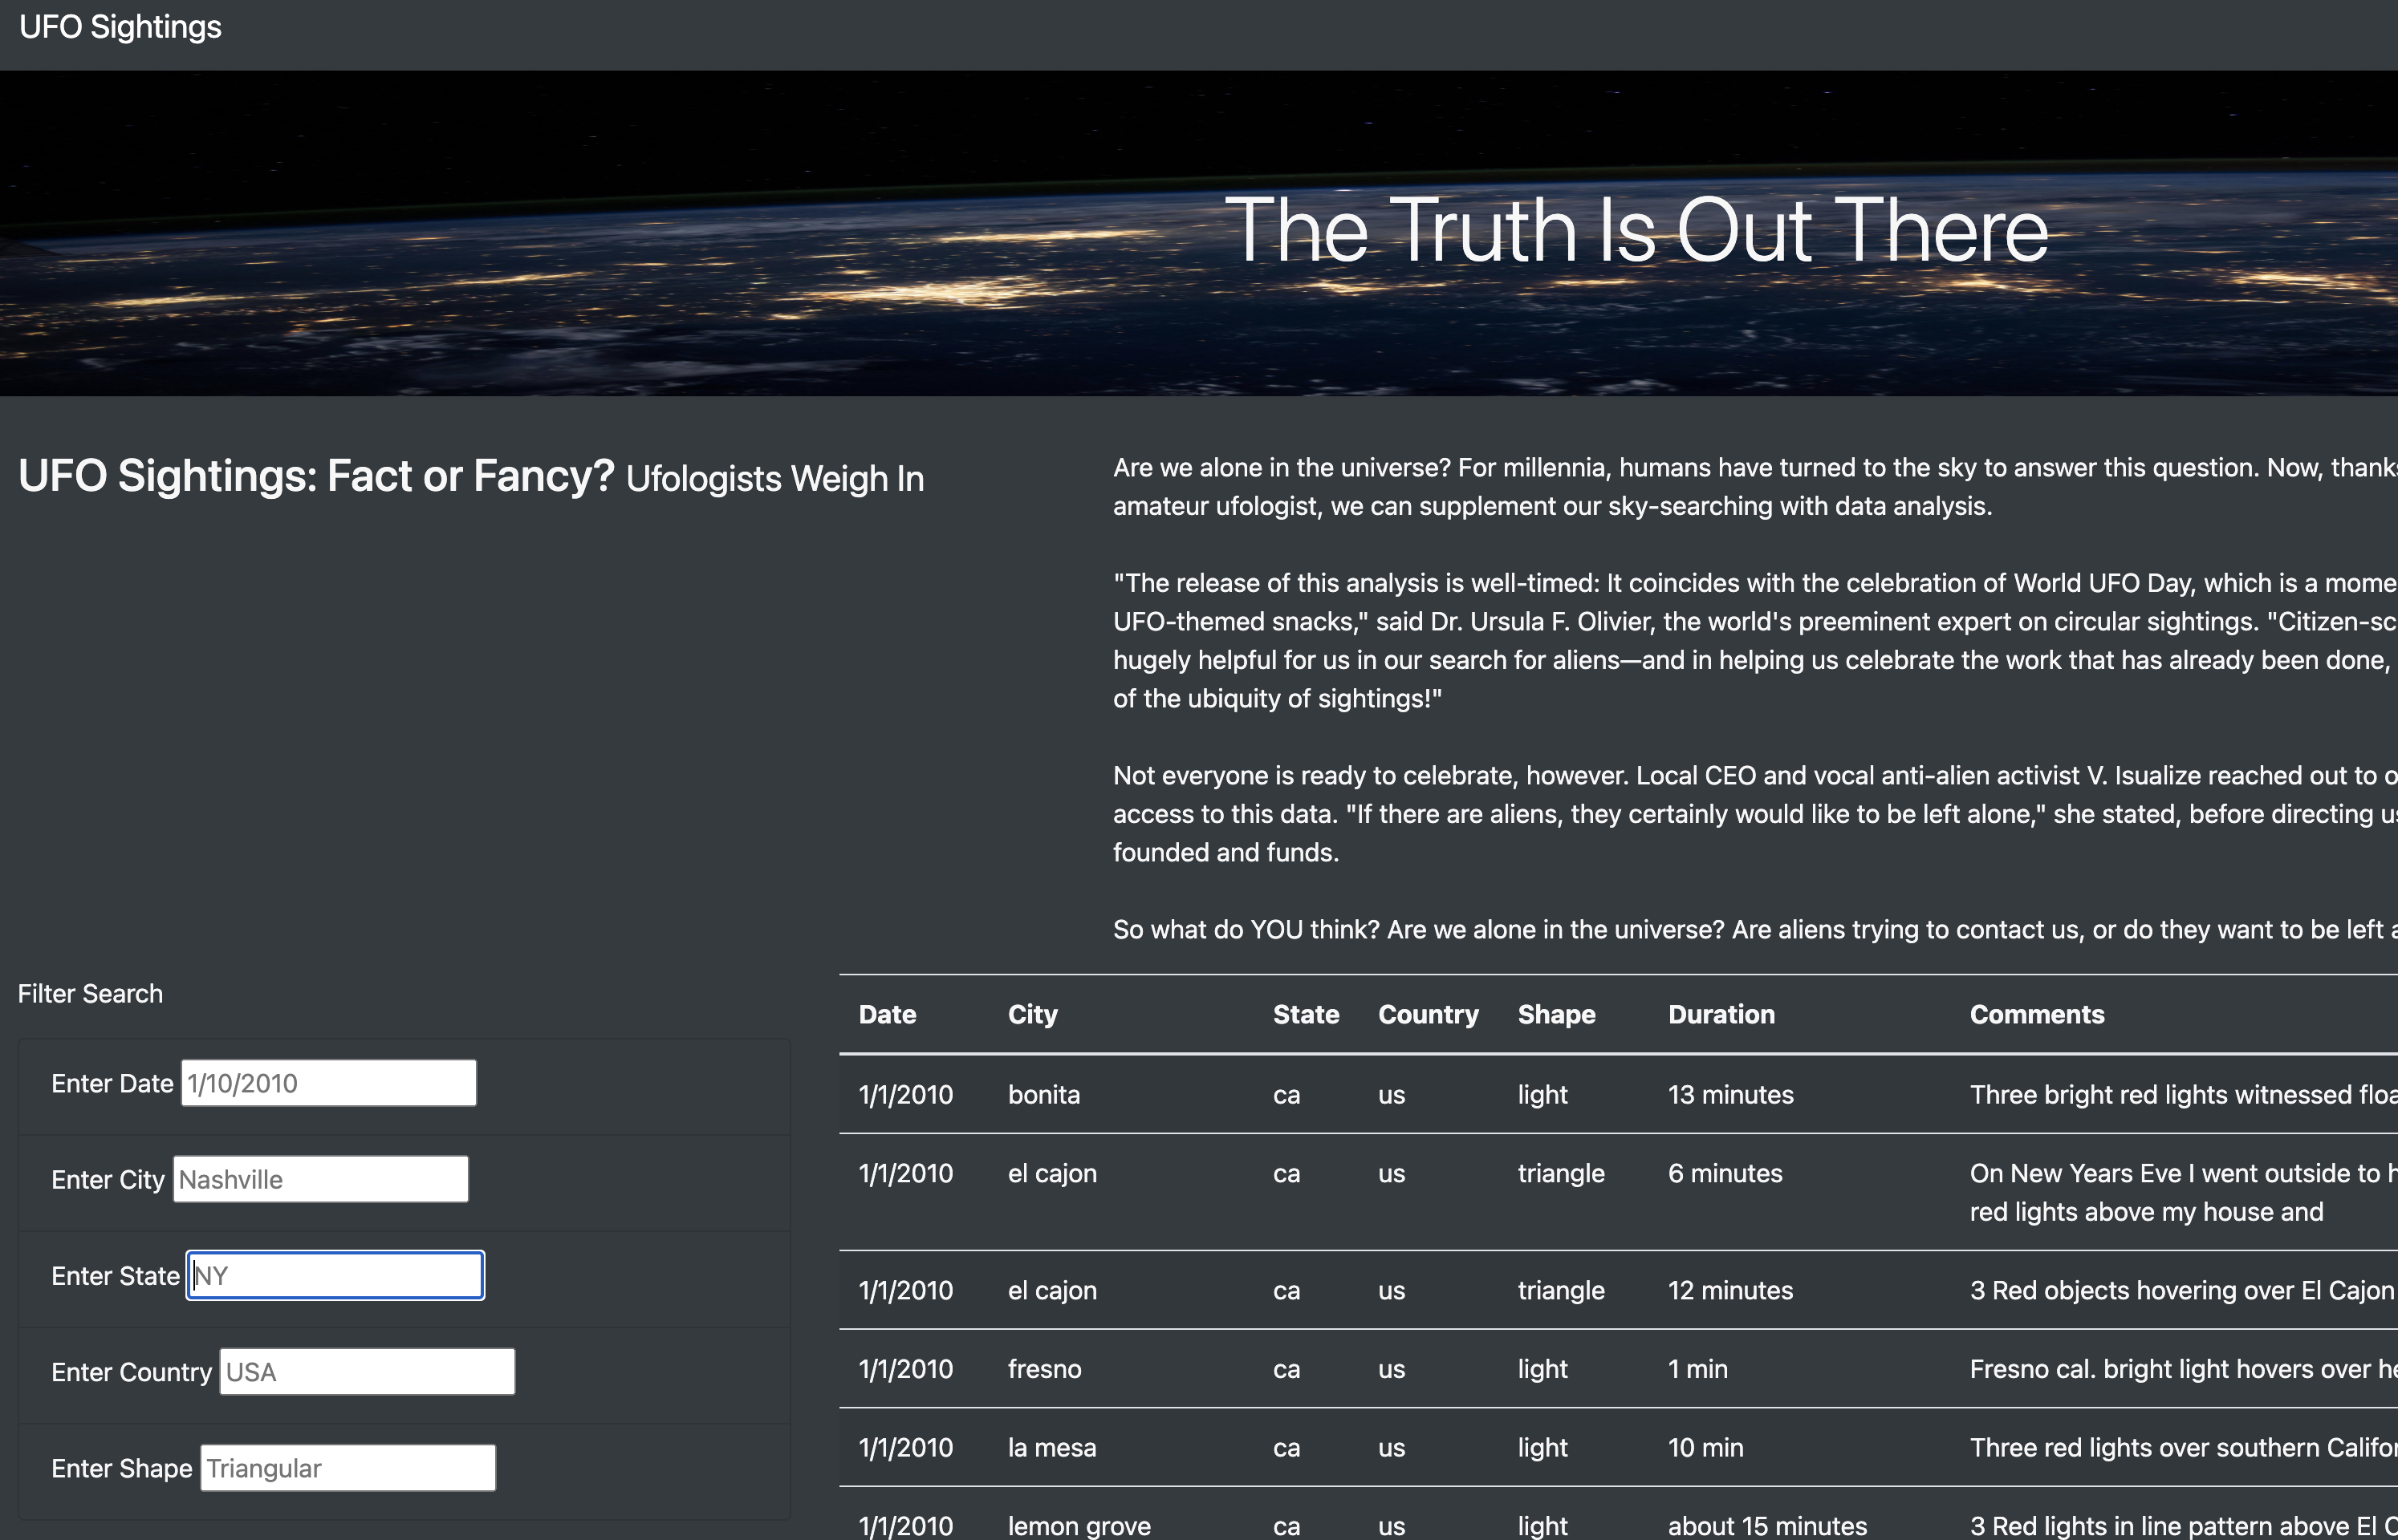This screenshot has width=2398, height=1540.
Task: Click the bonita city table cell
Action: point(1043,1094)
